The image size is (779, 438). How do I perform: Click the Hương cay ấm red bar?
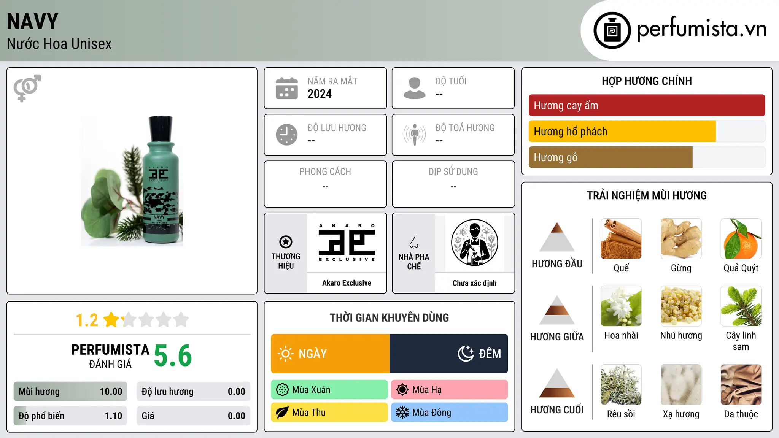pyautogui.click(x=647, y=105)
